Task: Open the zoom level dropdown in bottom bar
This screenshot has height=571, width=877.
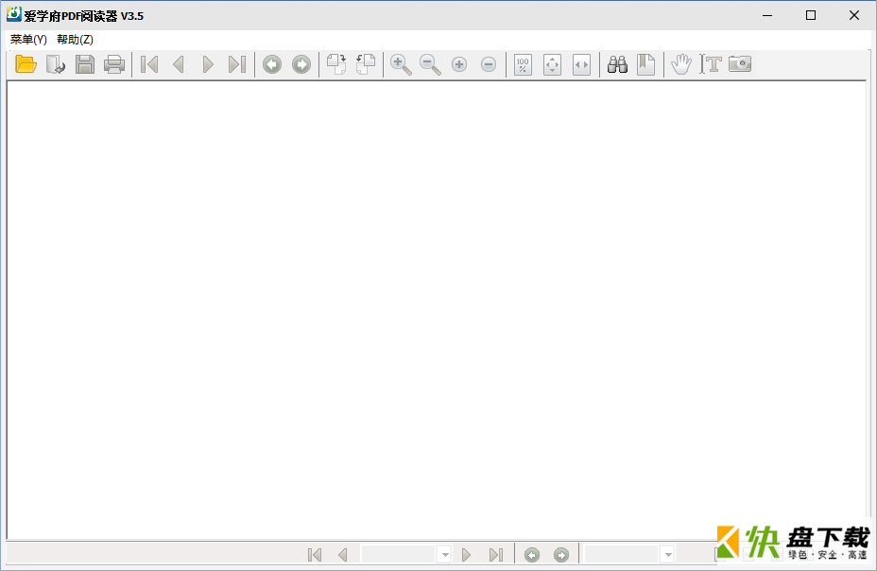Action: (668, 554)
